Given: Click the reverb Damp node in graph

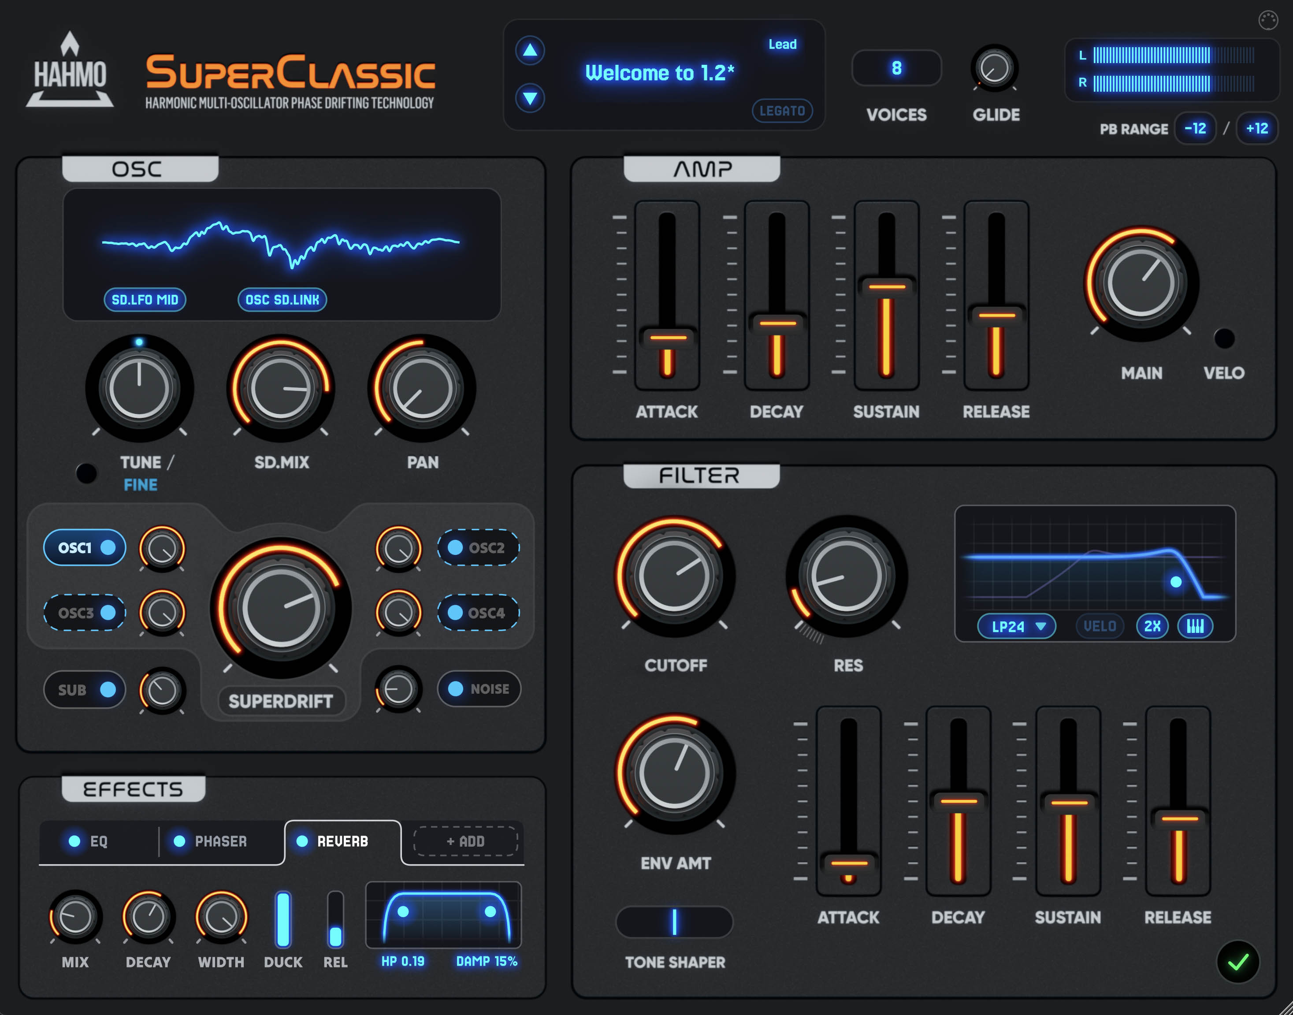Looking at the screenshot, I should click(x=490, y=911).
